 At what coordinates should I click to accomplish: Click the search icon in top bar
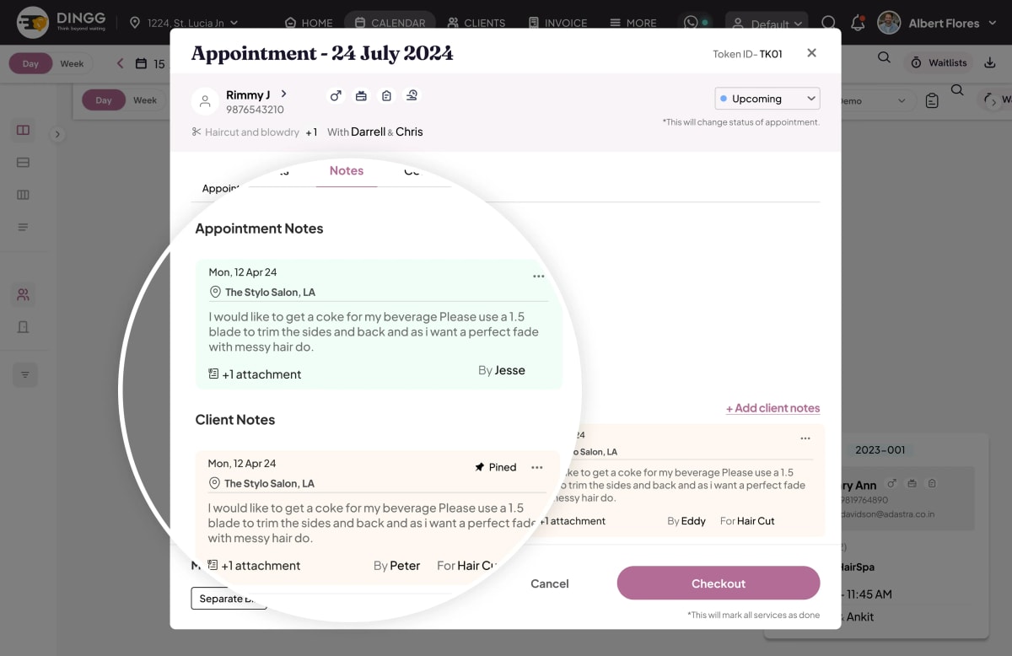tap(829, 23)
